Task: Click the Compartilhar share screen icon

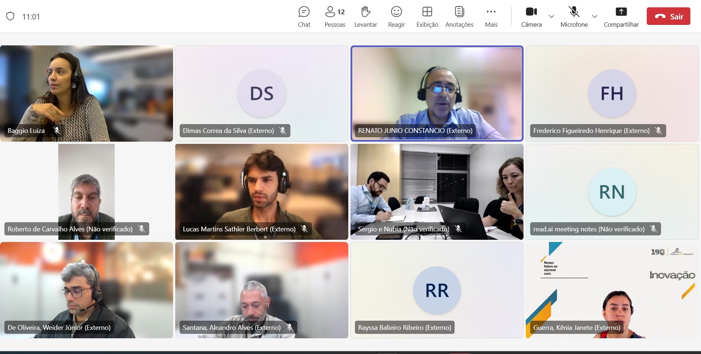Action: point(621,12)
